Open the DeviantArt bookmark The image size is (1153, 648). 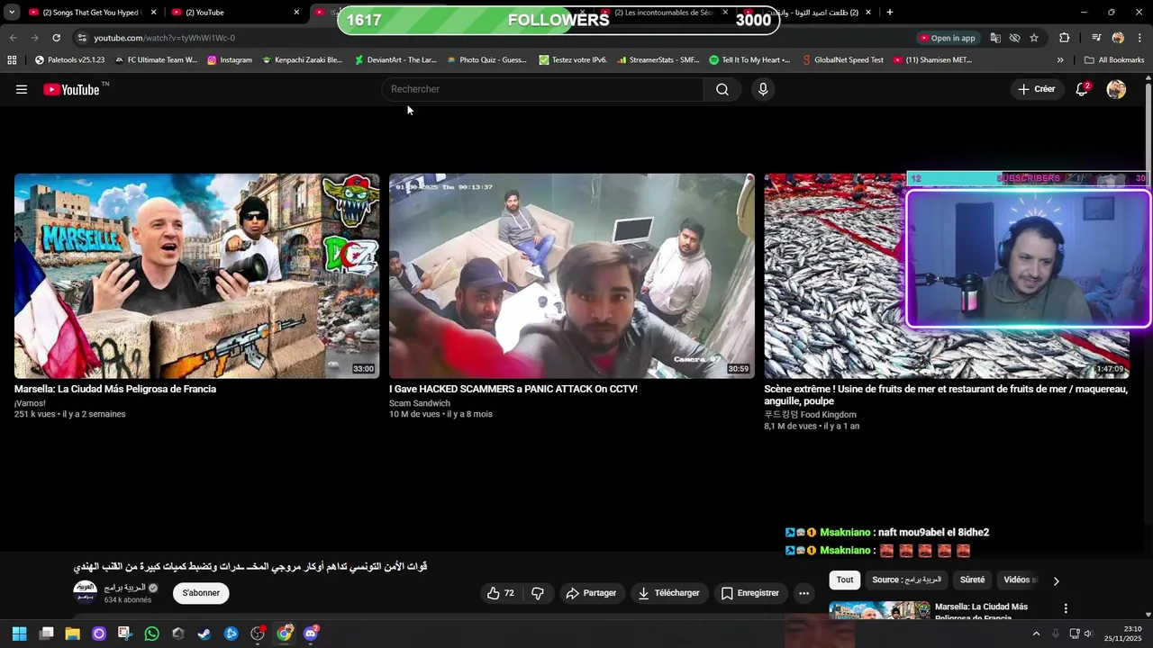click(395, 60)
